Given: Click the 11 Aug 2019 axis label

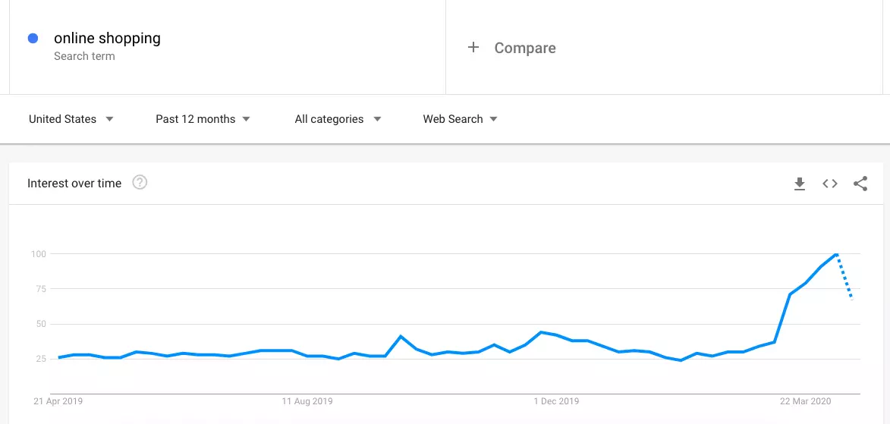Looking at the screenshot, I should coord(307,401).
